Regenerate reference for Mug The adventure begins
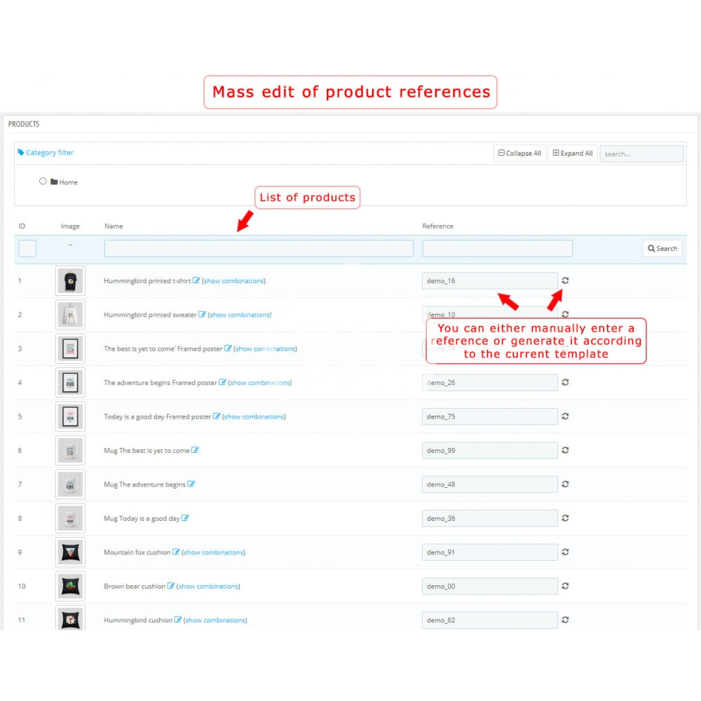The width and height of the screenshot is (701, 701). click(565, 484)
